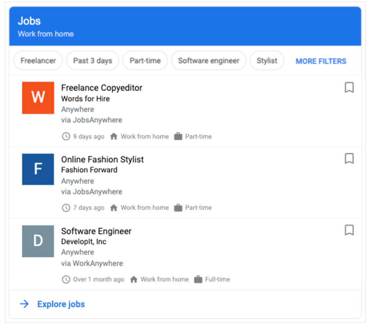377x333 pixels.
Task: Click the gray D company logo
Action: tap(38, 241)
